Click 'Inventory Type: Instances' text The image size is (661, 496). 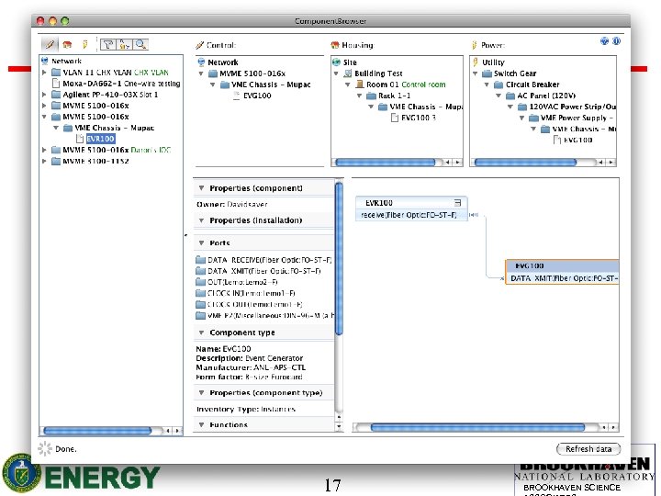coord(246,409)
